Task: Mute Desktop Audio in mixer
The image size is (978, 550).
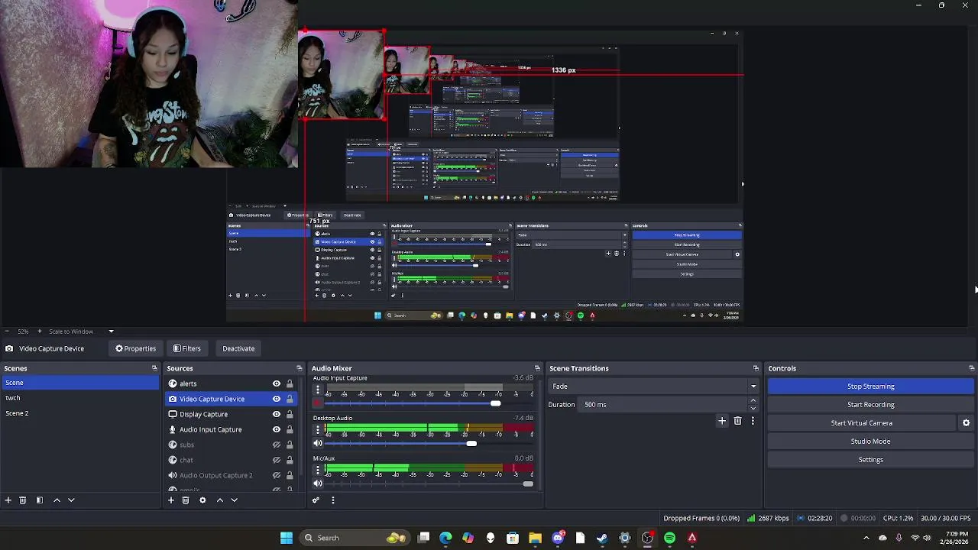Action: [318, 444]
